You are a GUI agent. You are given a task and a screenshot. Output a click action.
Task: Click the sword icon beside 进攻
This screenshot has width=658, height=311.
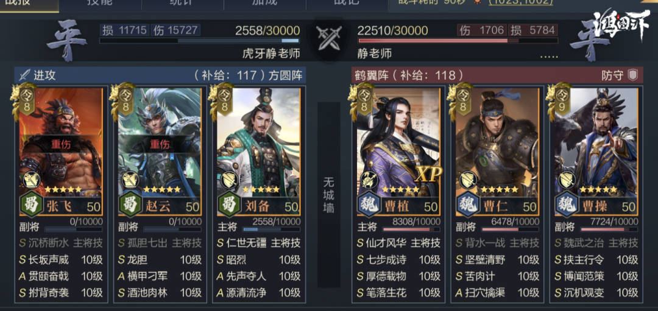point(24,75)
